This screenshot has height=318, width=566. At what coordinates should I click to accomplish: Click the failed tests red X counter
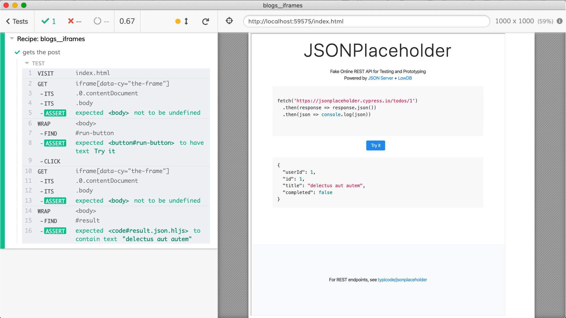pyautogui.click(x=75, y=21)
